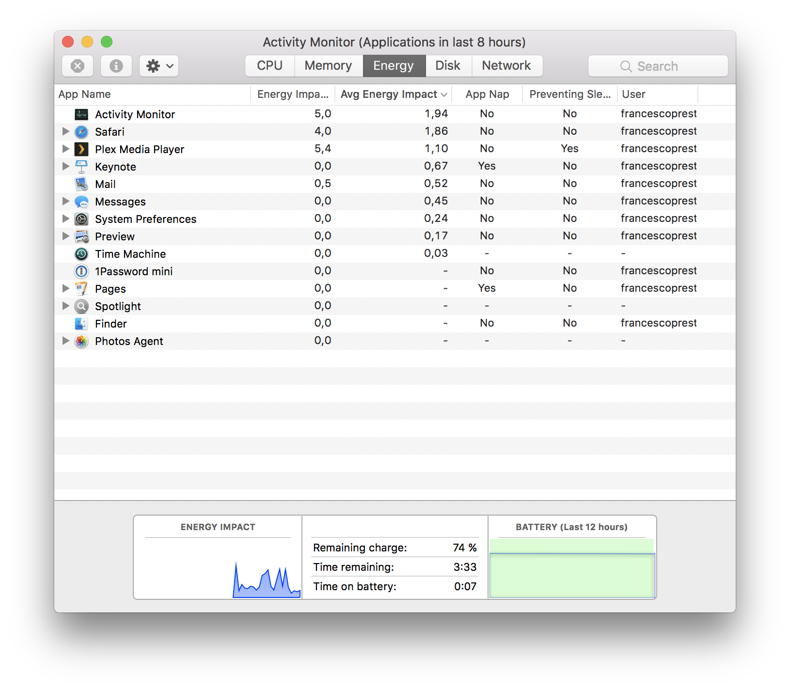The width and height of the screenshot is (790, 690).
Task: Click the Keynote podium icon
Action: [x=81, y=167]
